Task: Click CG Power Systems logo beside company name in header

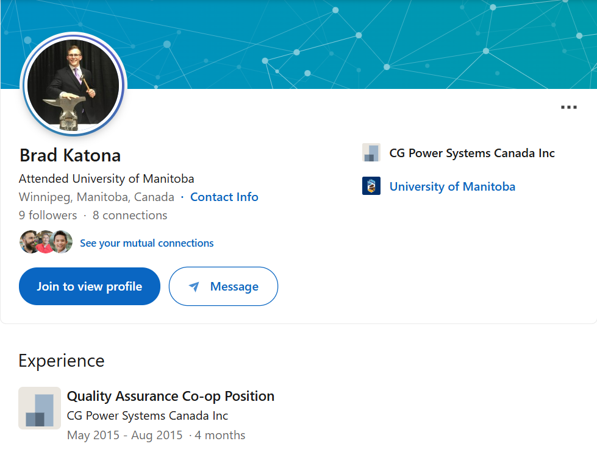Action: tap(371, 152)
